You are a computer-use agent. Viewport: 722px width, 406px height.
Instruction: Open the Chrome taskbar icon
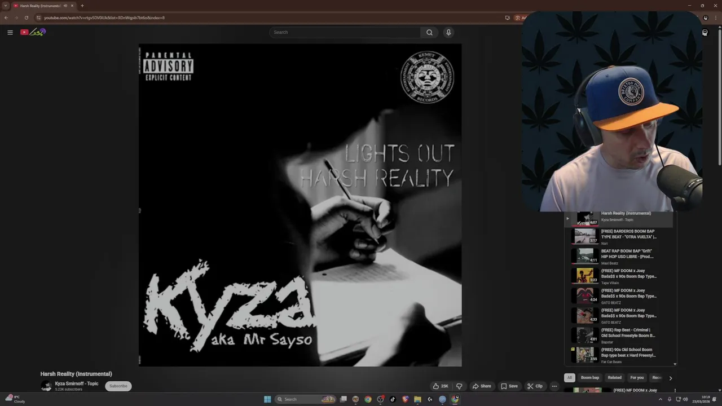tap(368, 399)
